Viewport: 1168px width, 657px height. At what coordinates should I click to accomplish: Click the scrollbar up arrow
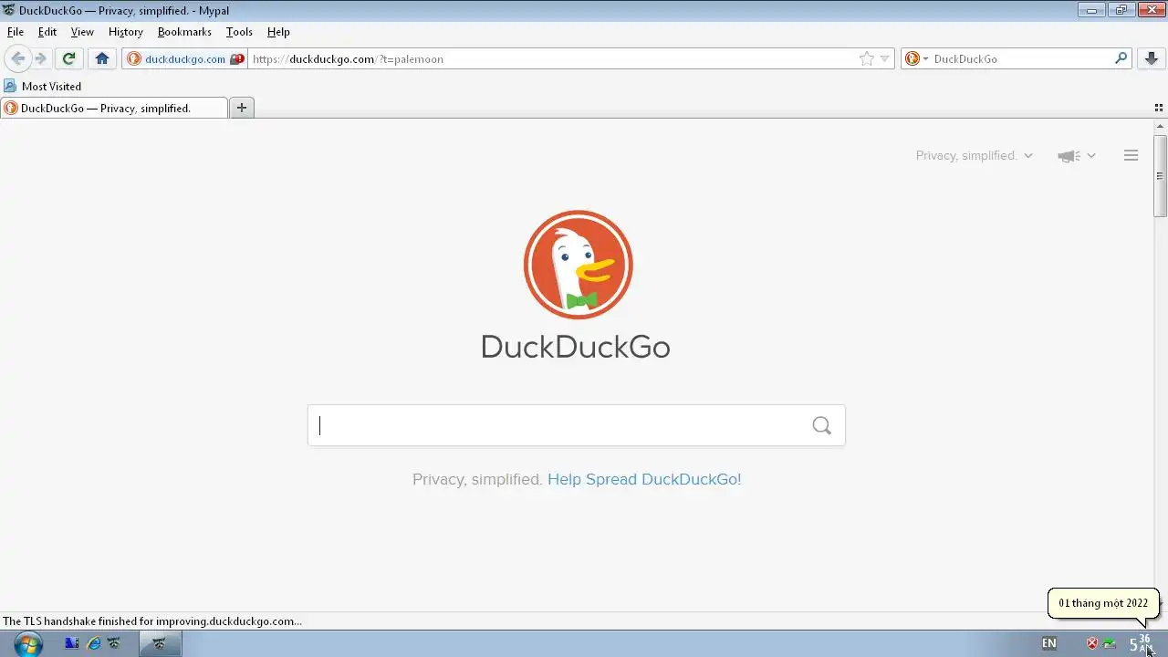pos(1160,126)
